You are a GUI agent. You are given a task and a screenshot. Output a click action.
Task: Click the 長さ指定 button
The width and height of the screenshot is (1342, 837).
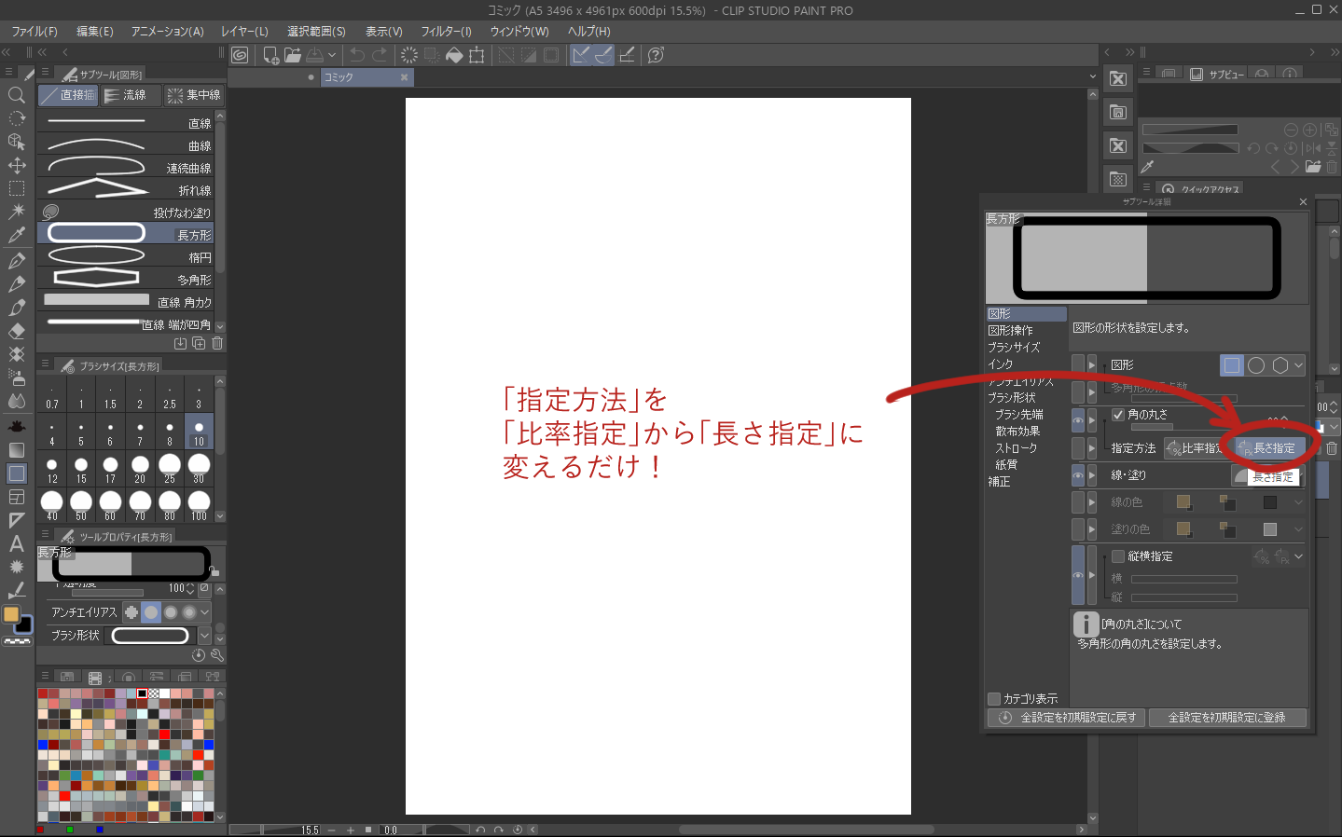pyautogui.click(x=1268, y=448)
